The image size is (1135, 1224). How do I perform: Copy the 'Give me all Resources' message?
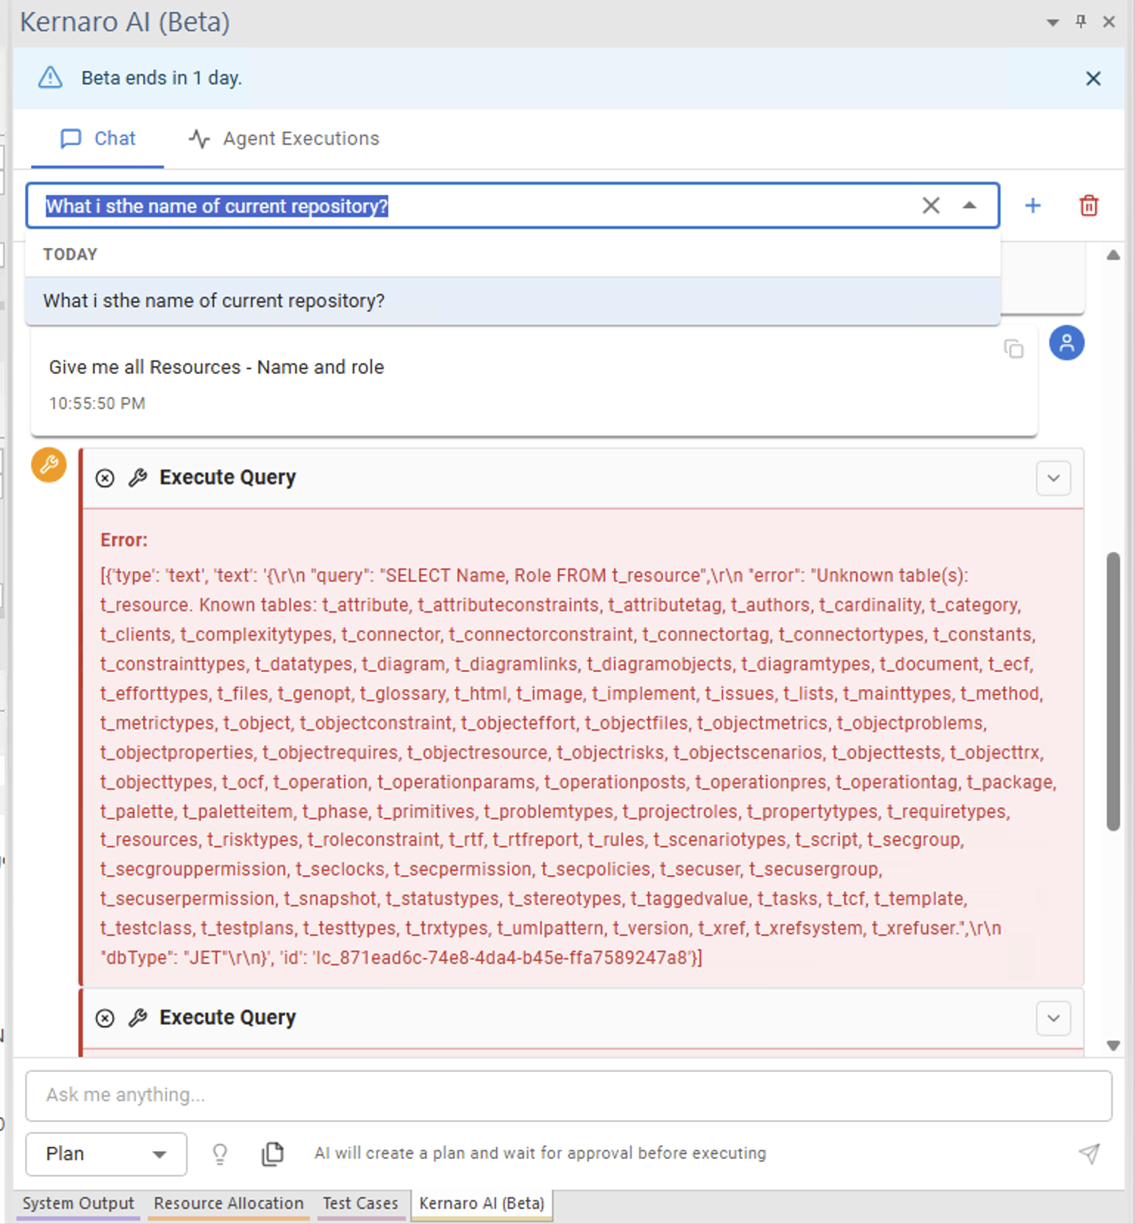[1014, 348]
